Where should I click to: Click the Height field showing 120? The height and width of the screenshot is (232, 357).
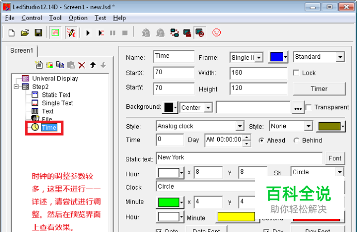point(258,89)
